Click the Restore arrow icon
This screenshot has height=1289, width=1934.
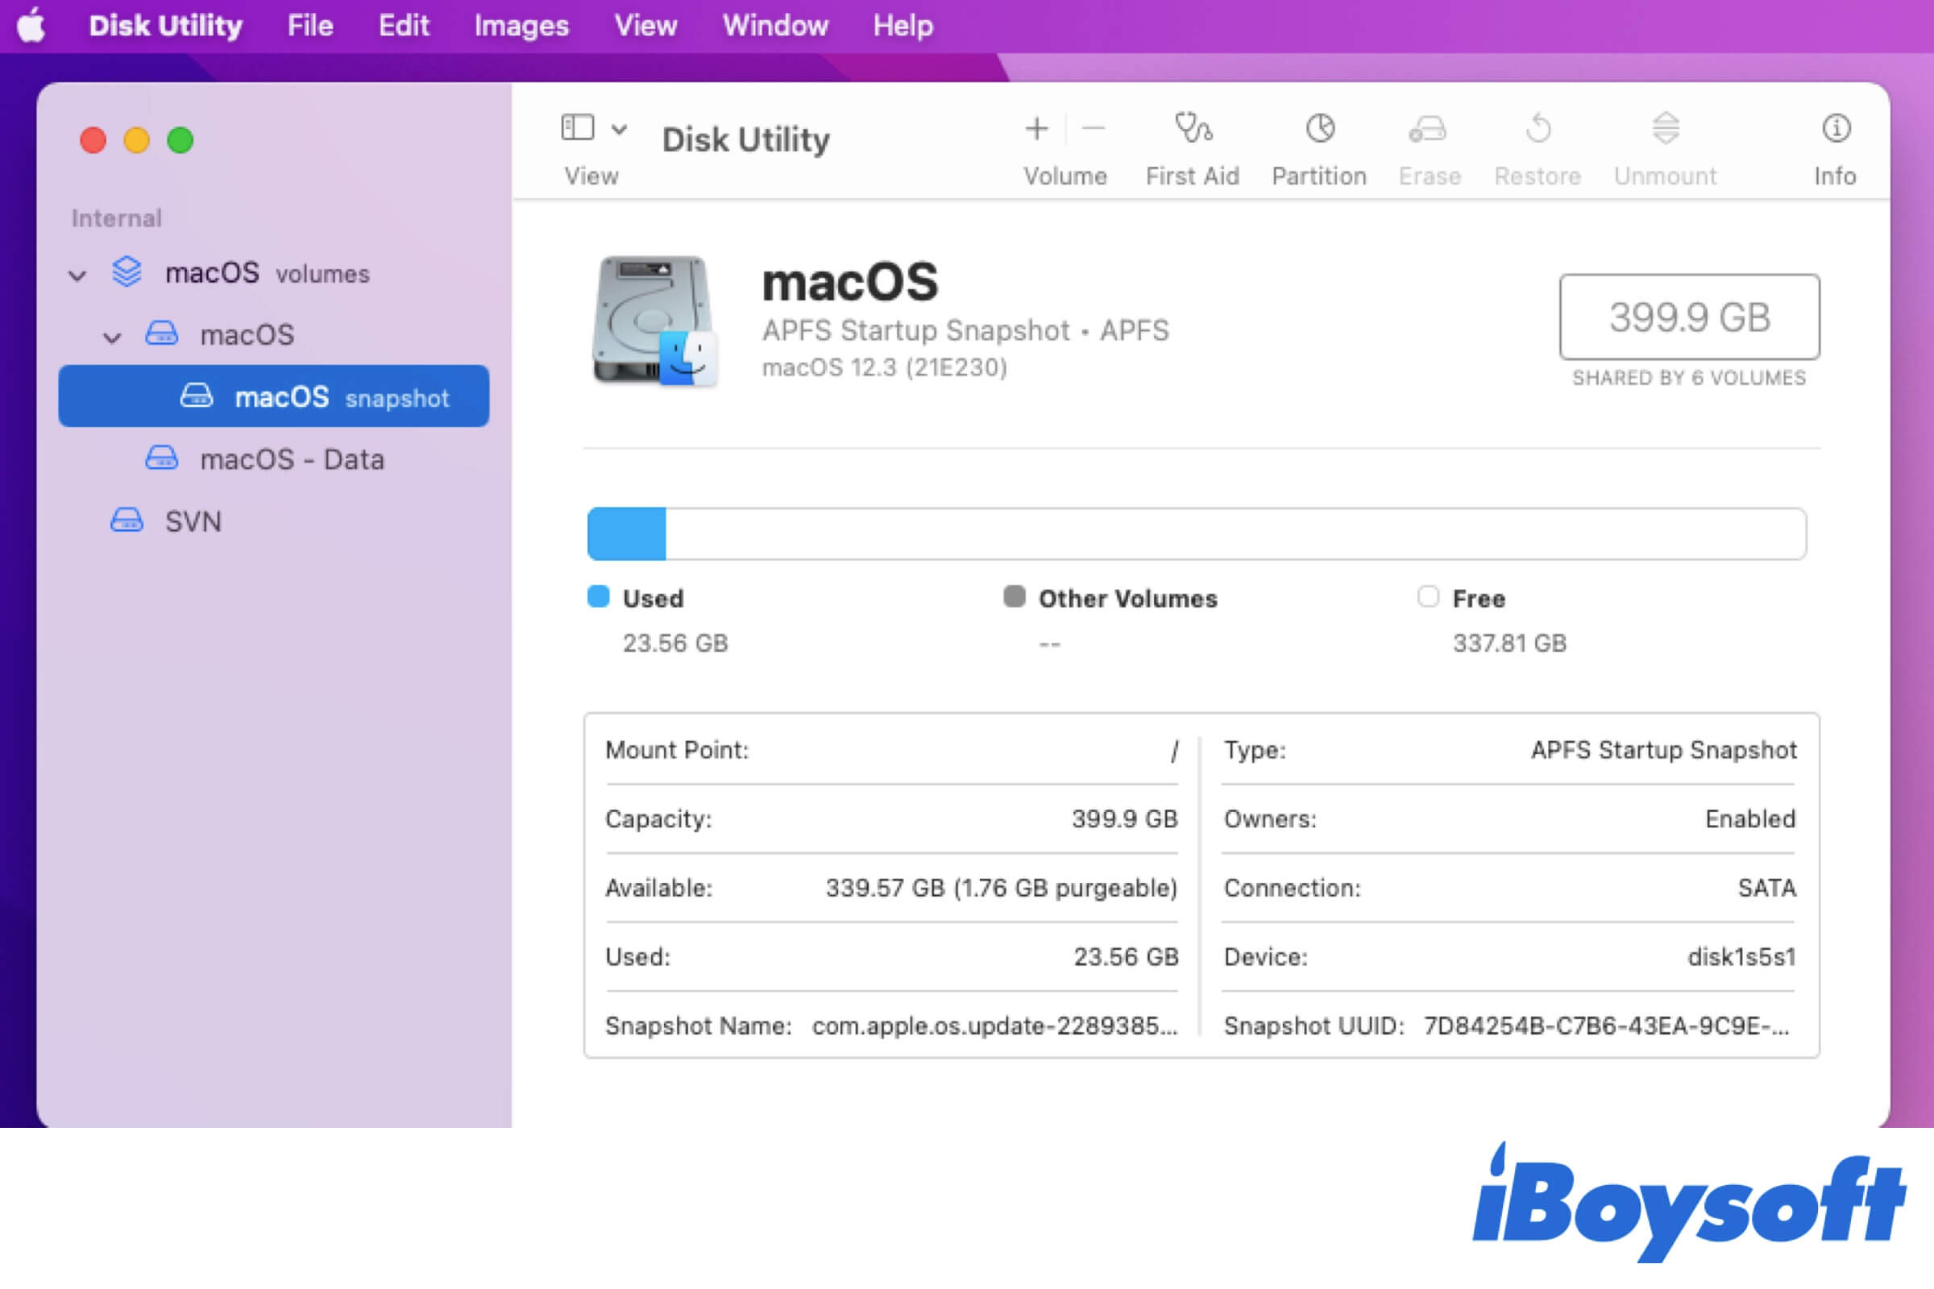(x=1538, y=129)
